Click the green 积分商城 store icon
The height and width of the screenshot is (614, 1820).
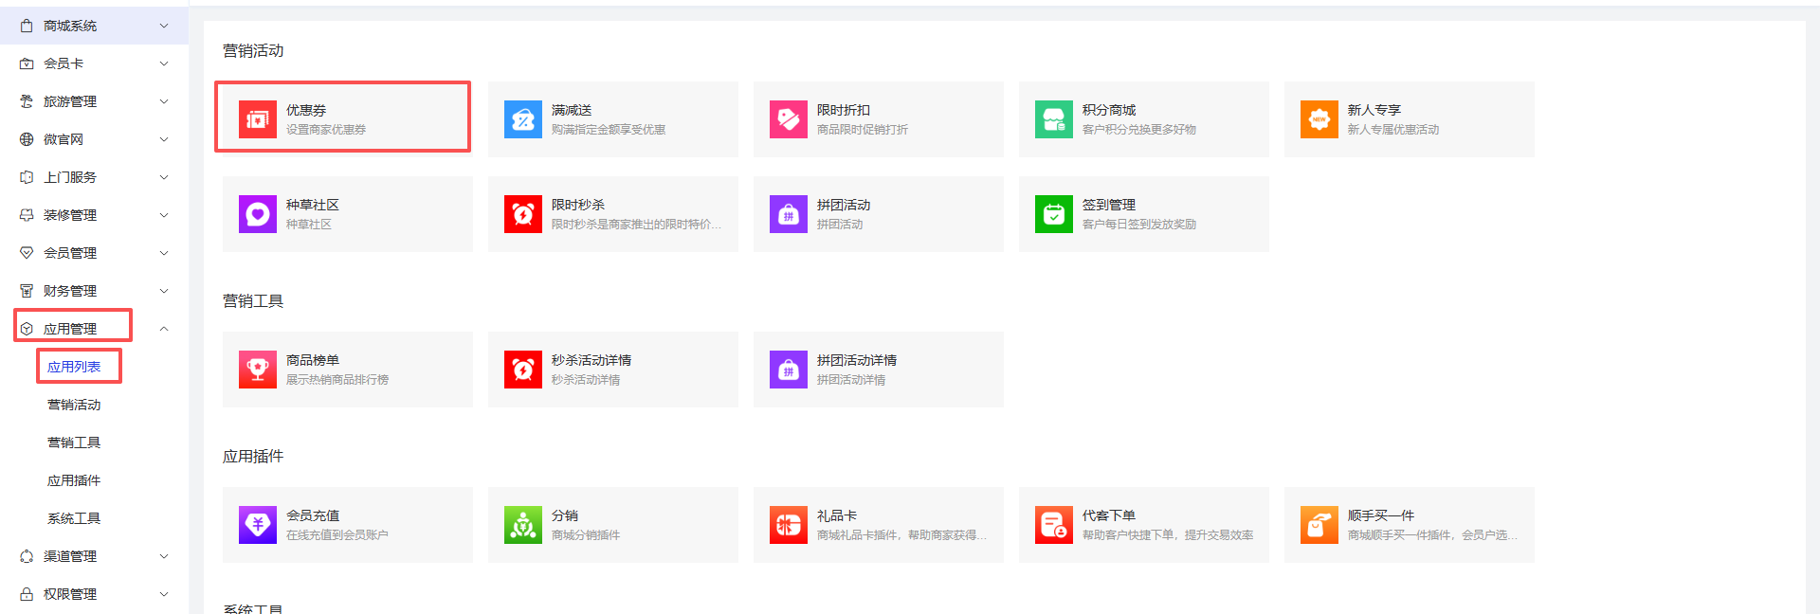coord(1053,119)
